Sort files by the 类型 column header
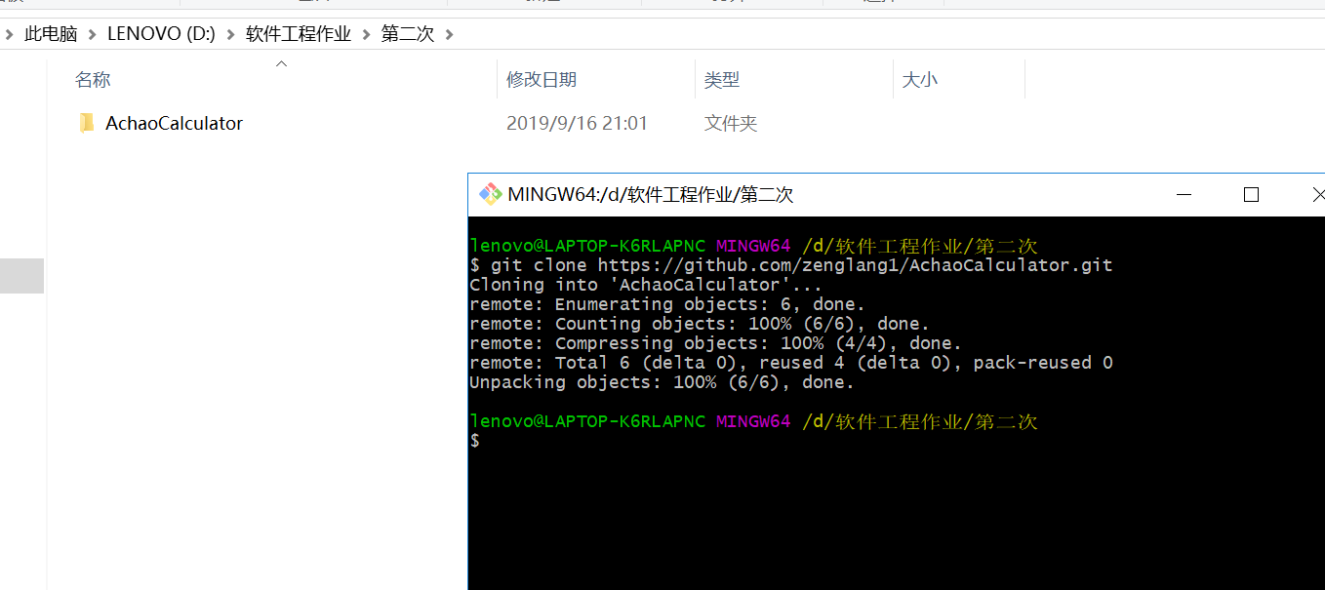 (722, 80)
